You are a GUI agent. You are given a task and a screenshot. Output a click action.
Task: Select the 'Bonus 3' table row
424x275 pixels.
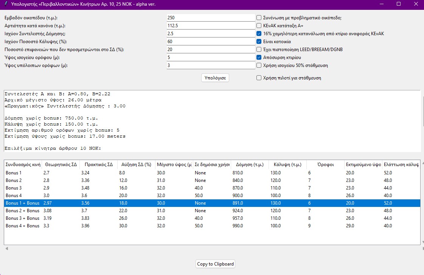pyautogui.click(x=212, y=188)
